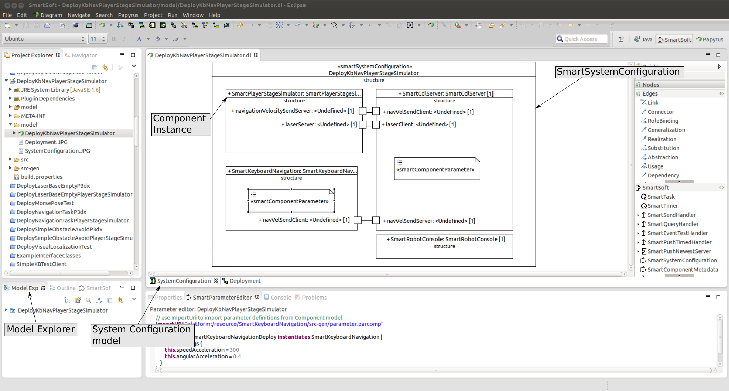The height and width of the screenshot is (391, 729).
Task: Toggle Italic font style button
Action: (124, 39)
